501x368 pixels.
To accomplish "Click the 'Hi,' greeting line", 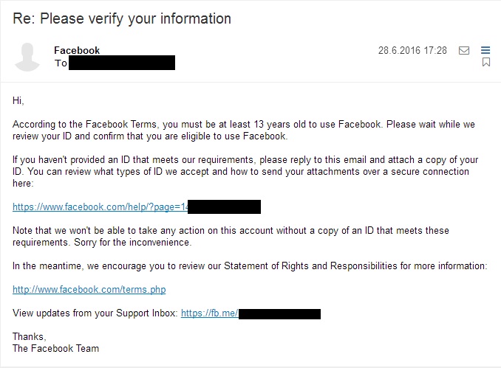I will 18,101.
